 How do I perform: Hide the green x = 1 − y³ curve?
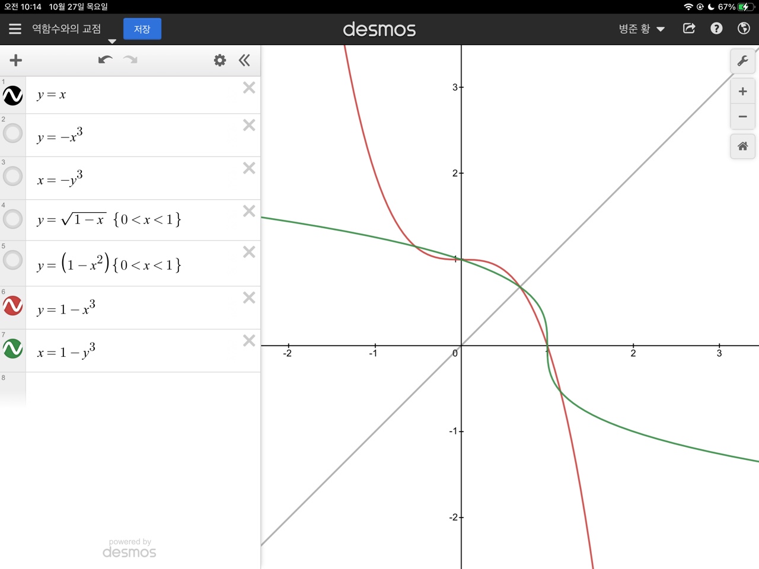coord(13,349)
